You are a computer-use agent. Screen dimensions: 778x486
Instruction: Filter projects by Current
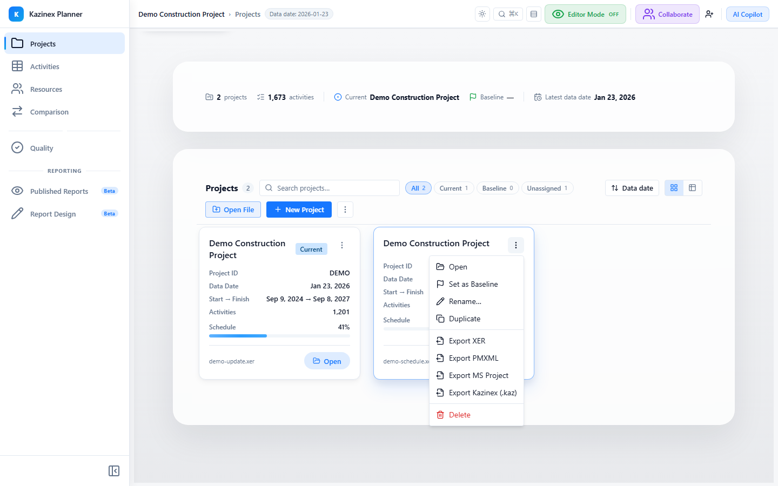point(454,188)
